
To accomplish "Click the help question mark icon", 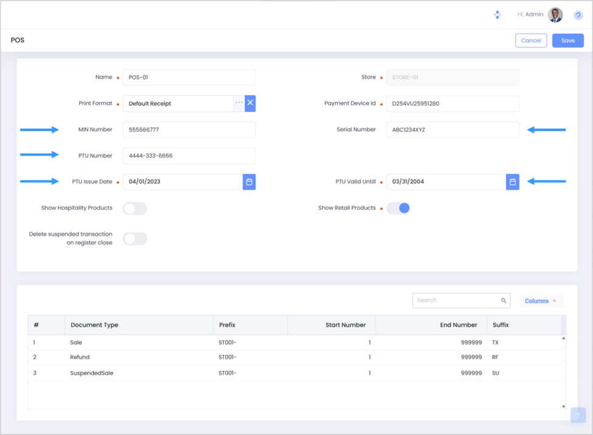I will tap(578, 15).
